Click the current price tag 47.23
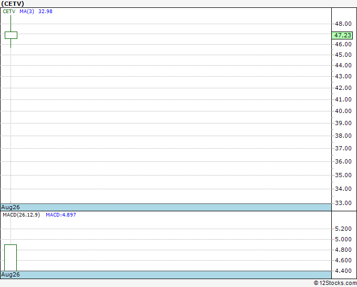Screen dimensions: 357x287 coord(342,35)
